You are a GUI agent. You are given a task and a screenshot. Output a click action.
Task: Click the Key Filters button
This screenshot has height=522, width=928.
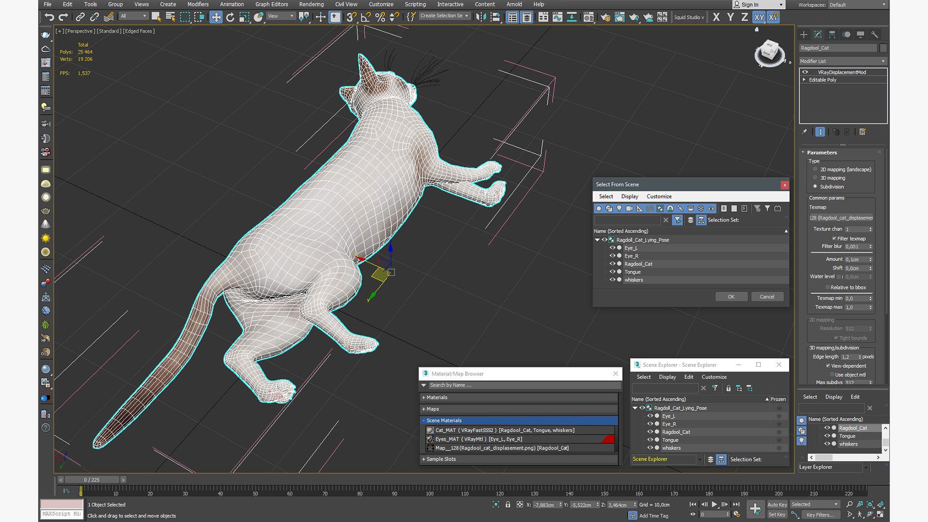(x=821, y=515)
